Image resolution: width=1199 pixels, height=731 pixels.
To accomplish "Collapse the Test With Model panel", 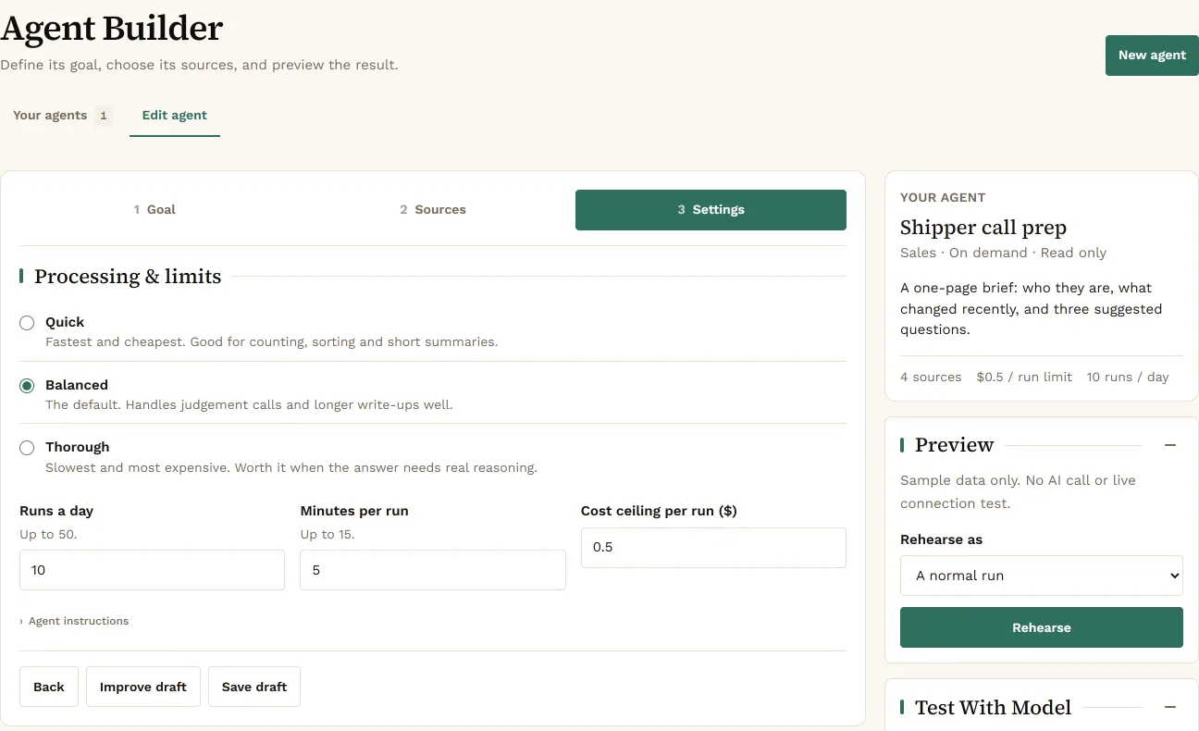I will pos(1170,707).
